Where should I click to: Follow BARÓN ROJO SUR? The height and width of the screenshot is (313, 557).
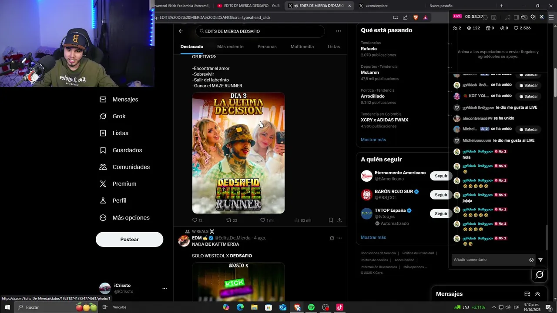(441, 195)
